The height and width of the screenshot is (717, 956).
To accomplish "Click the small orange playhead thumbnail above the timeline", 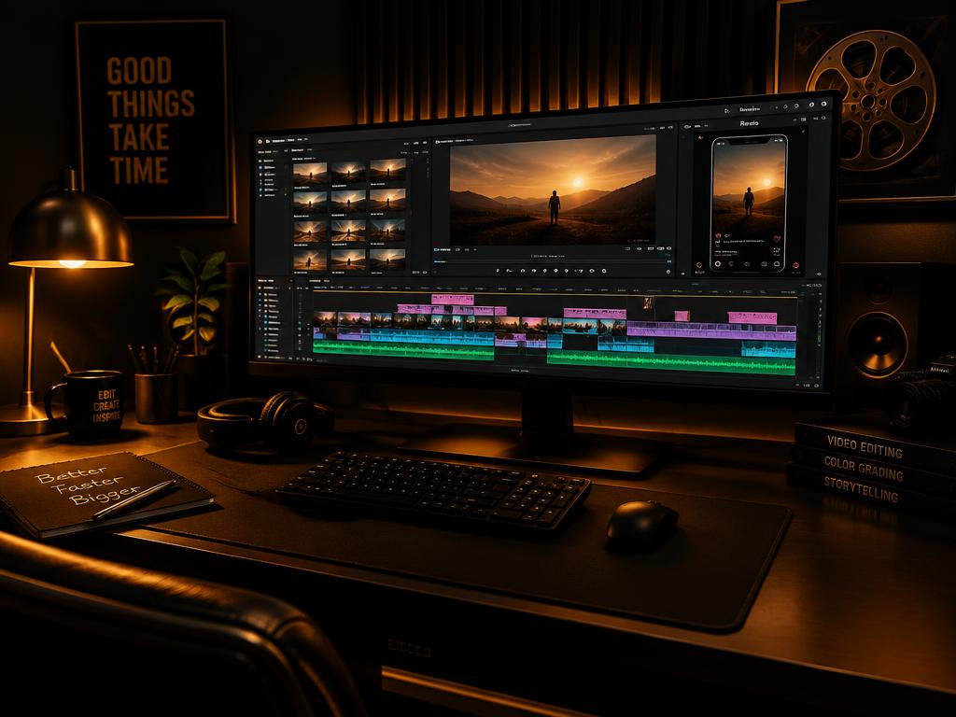I will click(648, 302).
